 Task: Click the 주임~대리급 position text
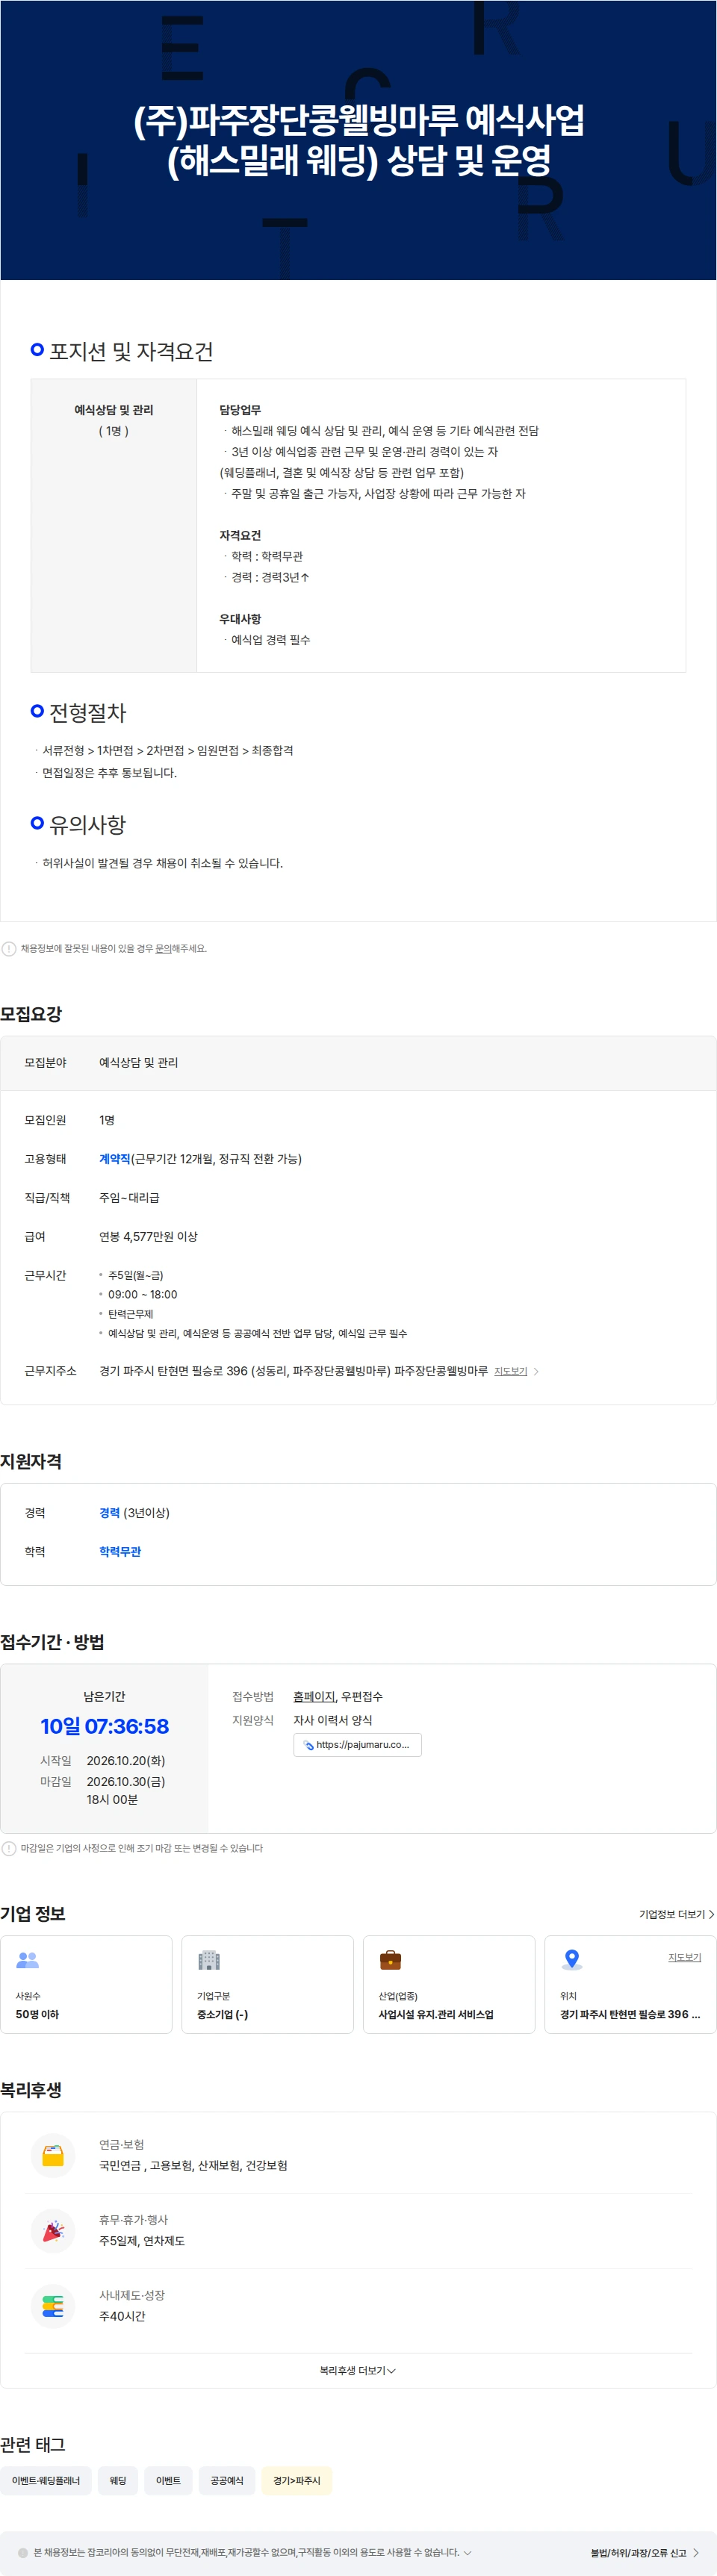(x=129, y=1198)
